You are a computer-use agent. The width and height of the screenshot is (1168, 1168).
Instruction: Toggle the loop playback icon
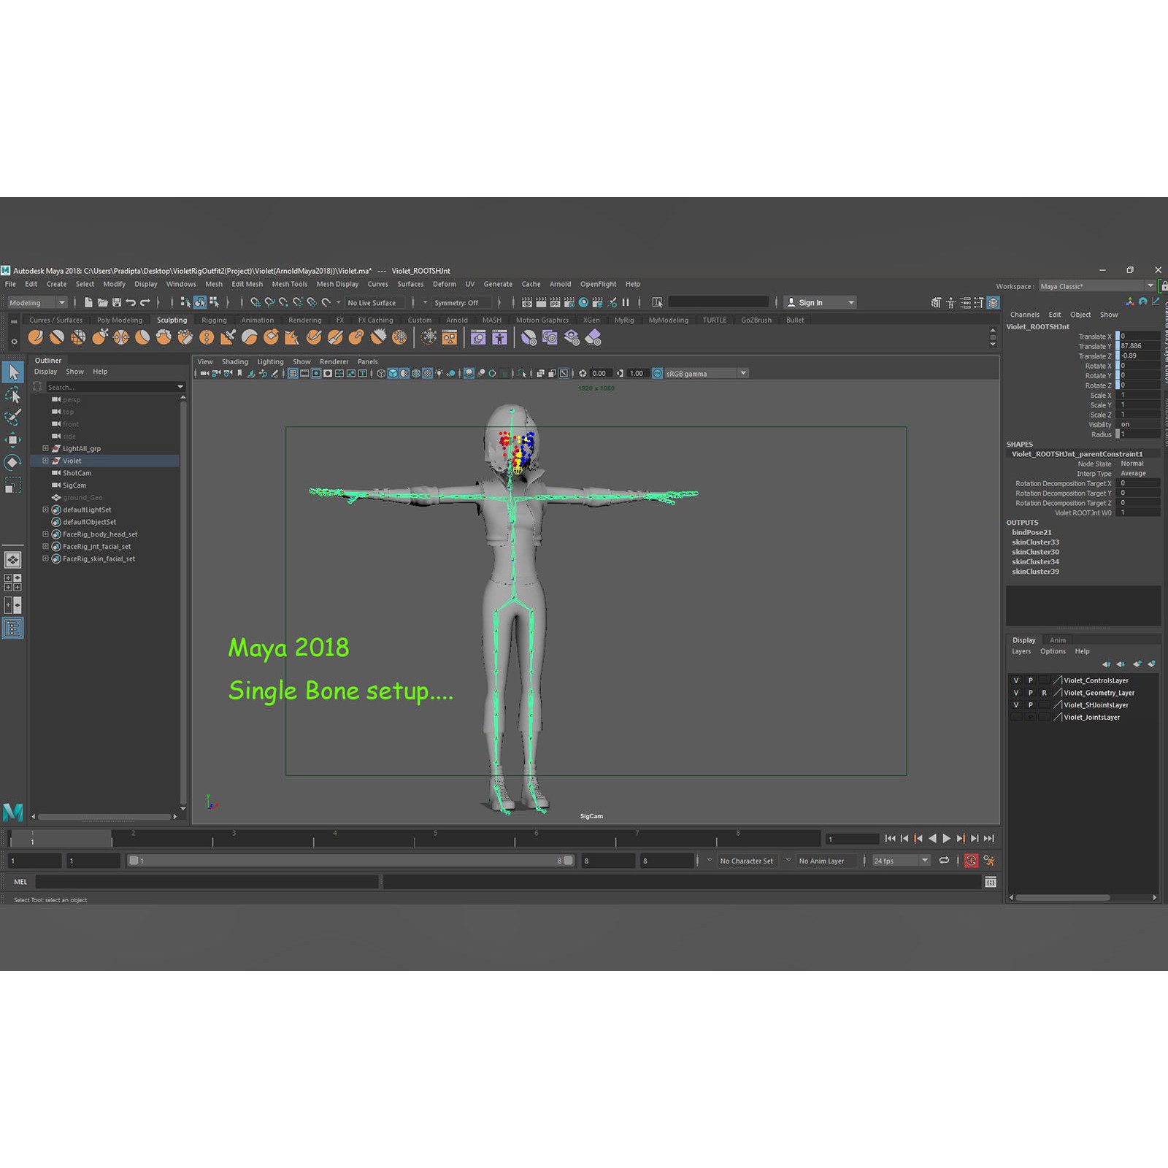[x=944, y=861]
